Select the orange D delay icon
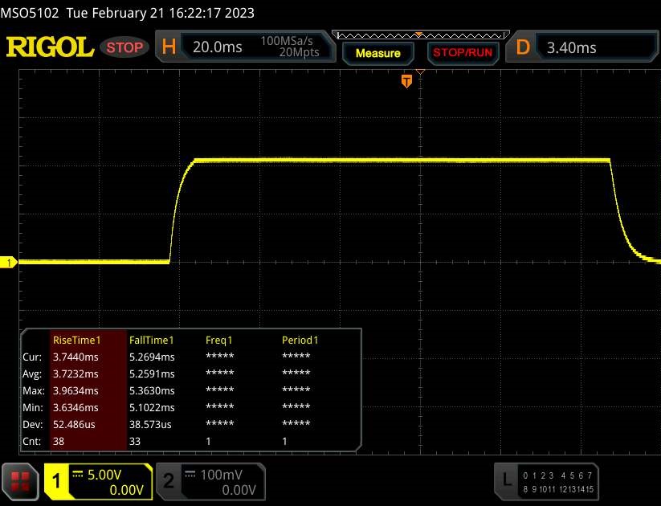Screen dimensions: 661x506 [x=523, y=47]
